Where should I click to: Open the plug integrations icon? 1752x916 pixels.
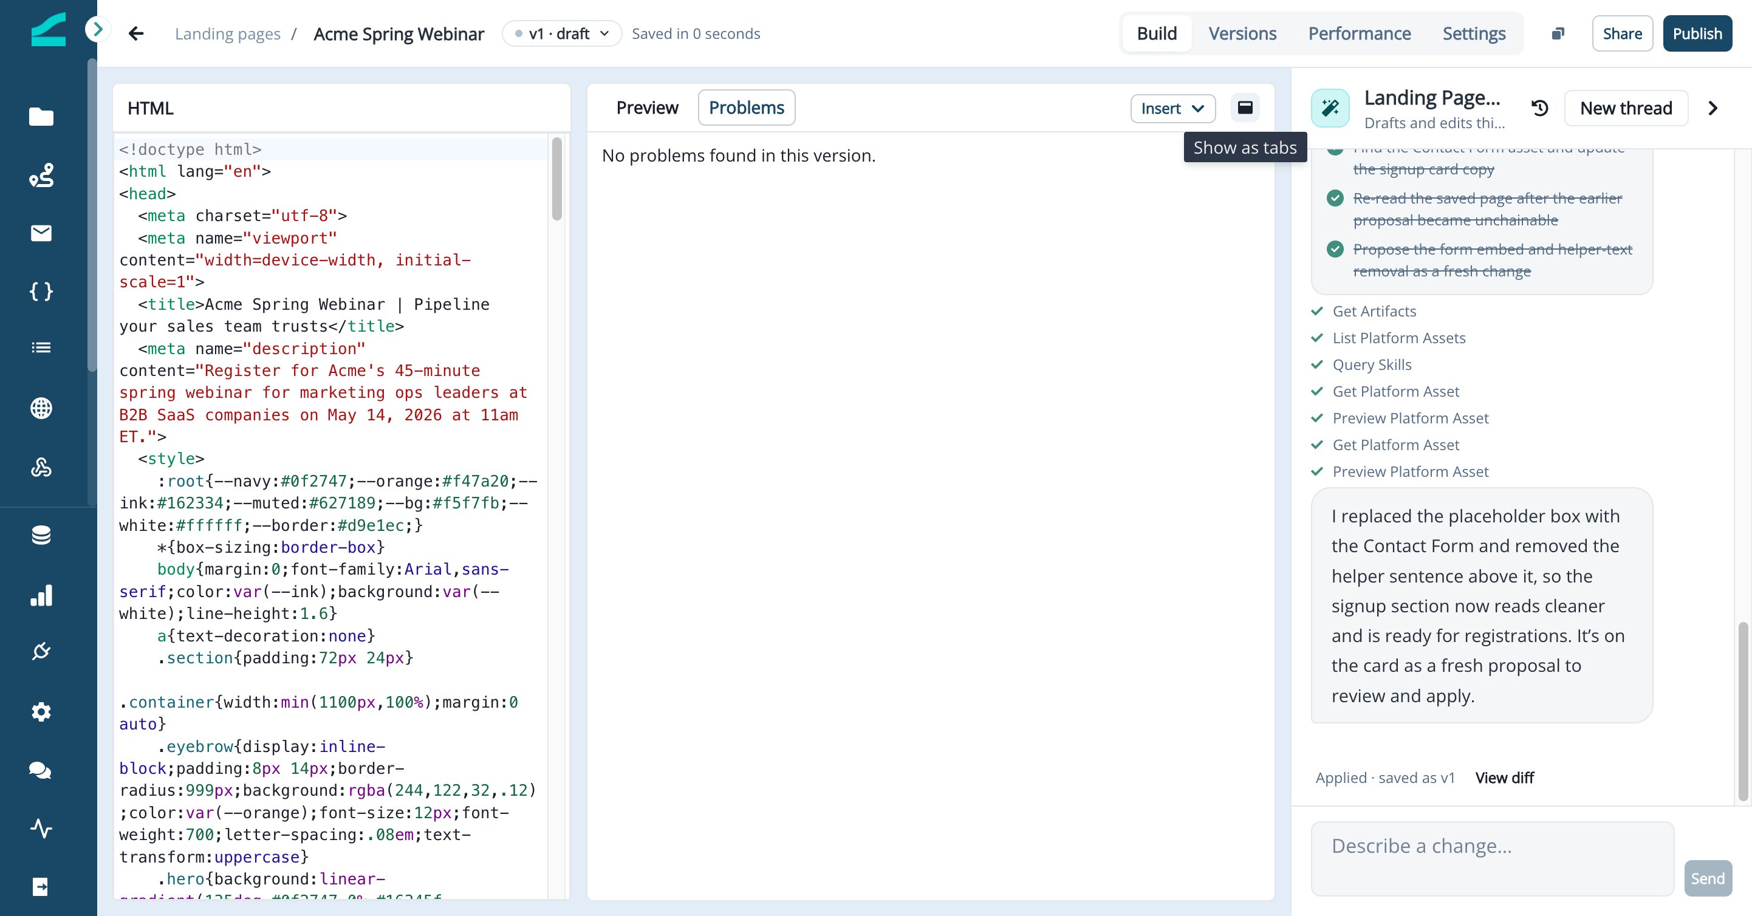(41, 652)
